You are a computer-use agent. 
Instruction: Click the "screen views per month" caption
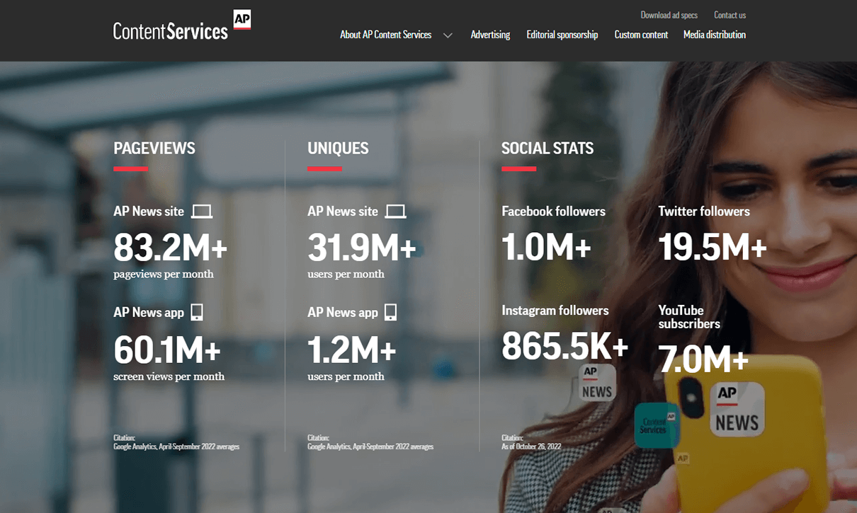(x=169, y=377)
